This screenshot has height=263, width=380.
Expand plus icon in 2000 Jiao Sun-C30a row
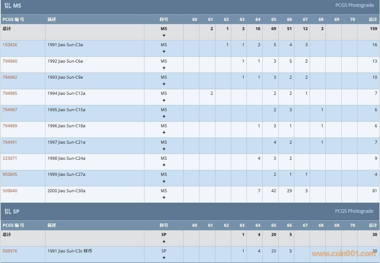pyautogui.click(x=164, y=197)
